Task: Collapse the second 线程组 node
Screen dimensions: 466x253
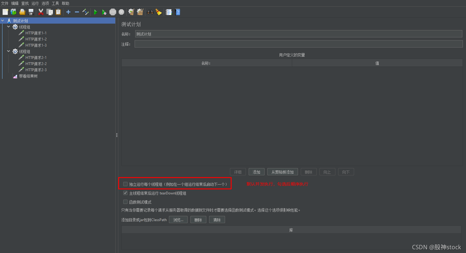Action: tap(9, 51)
